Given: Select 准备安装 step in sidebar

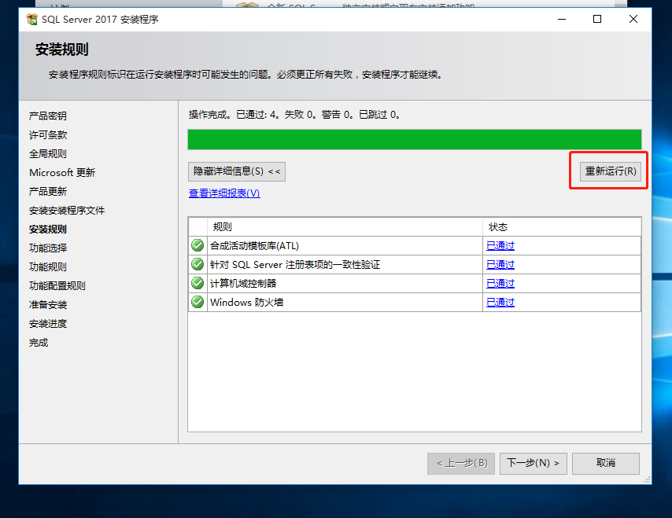Looking at the screenshot, I should coord(48,305).
